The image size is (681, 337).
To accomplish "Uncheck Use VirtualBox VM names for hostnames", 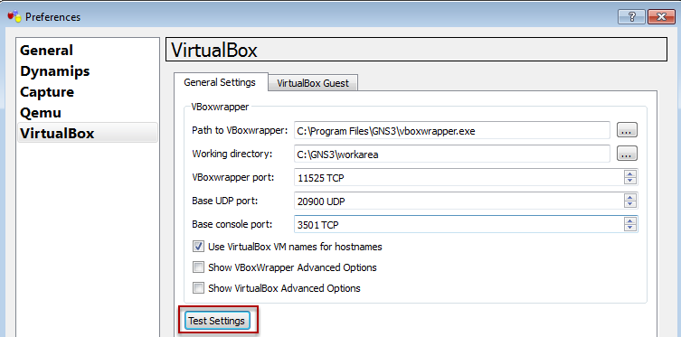I will (198, 247).
